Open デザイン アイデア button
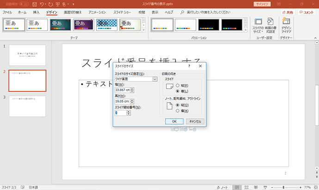 [x=286, y=25]
